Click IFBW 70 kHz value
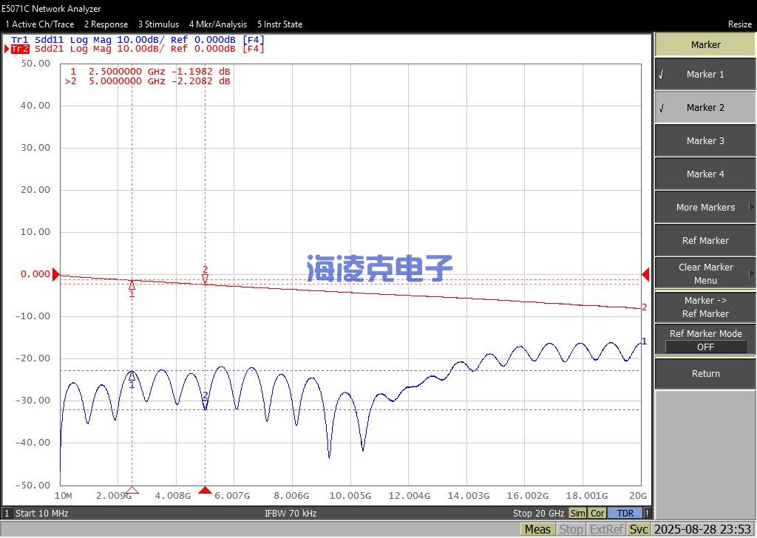This screenshot has width=757, height=538. coord(290,514)
